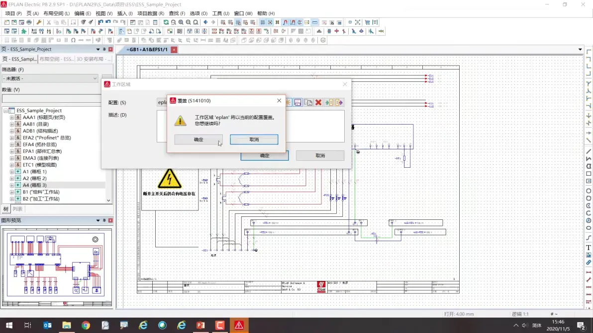Click the T text icon next to the cart
Screen dimensions: 593x333
[375, 22]
